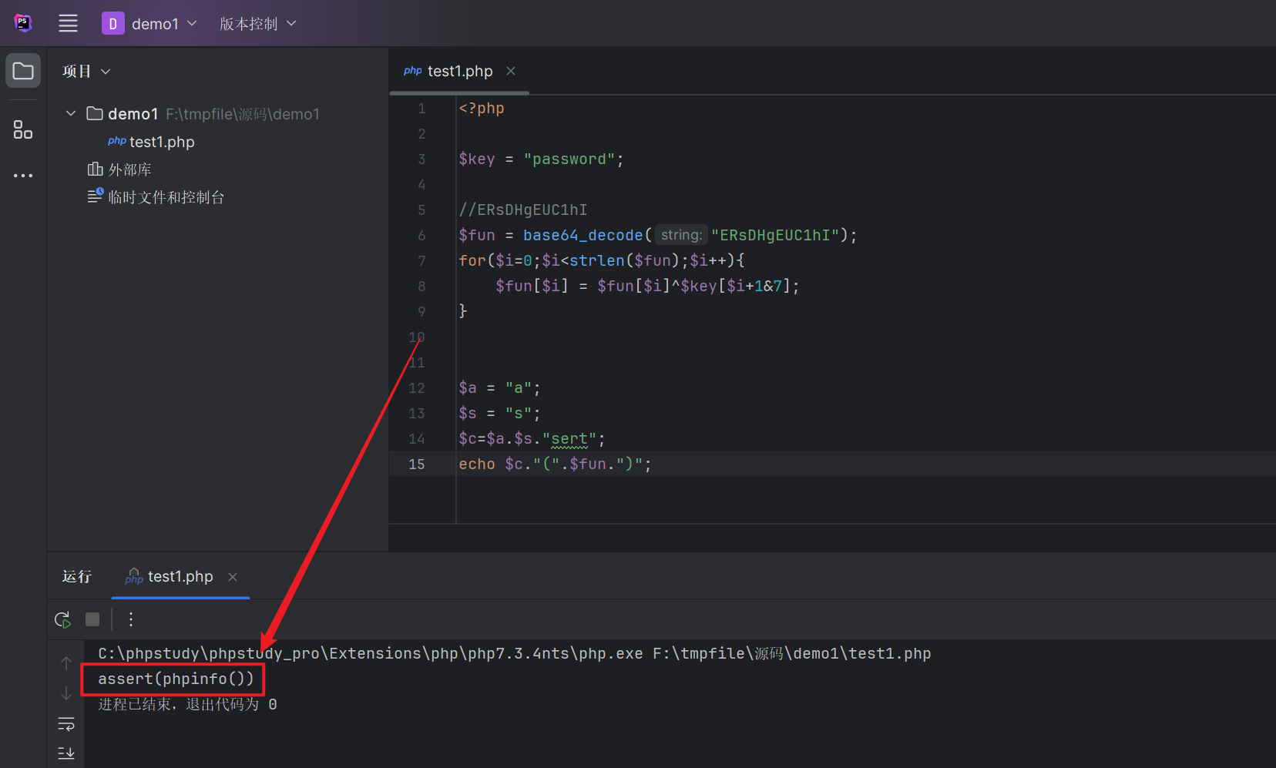Click the PhpStorm logo icon
This screenshot has width=1276, height=768.
point(23,23)
